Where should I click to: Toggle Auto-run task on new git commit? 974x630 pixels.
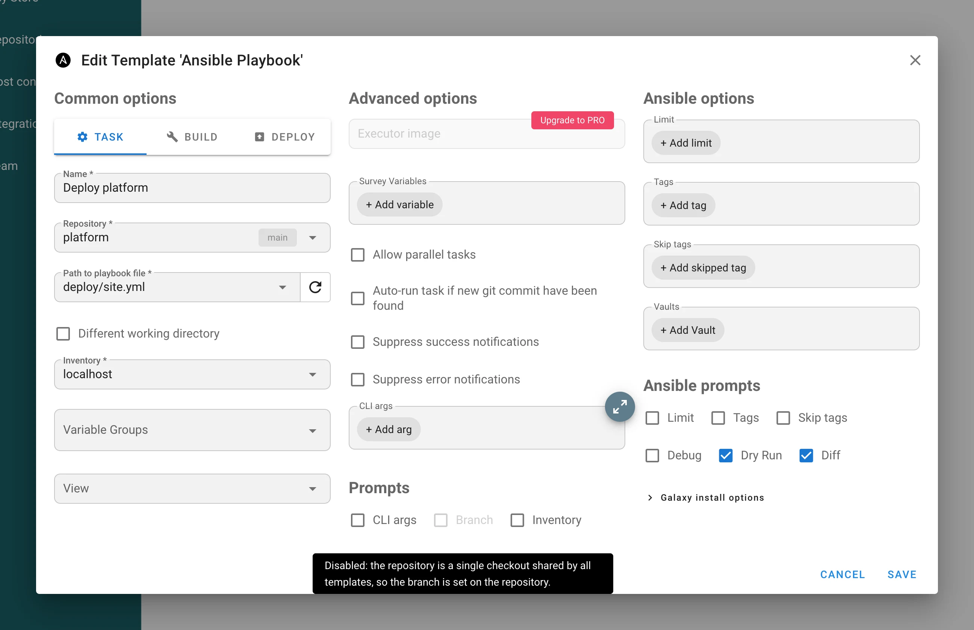tap(358, 298)
